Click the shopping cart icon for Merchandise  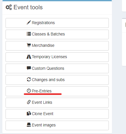pos(29,45)
